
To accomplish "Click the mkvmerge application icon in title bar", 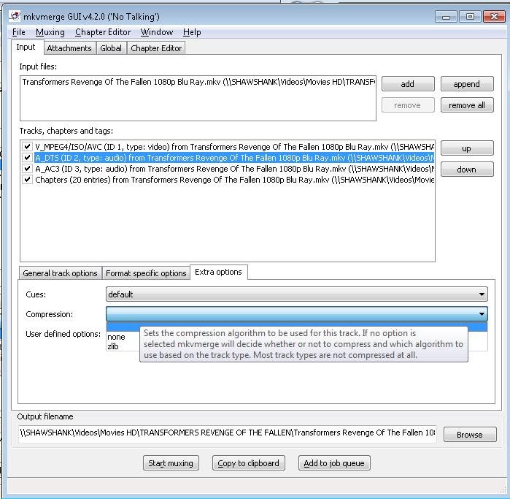I will 15,16.
